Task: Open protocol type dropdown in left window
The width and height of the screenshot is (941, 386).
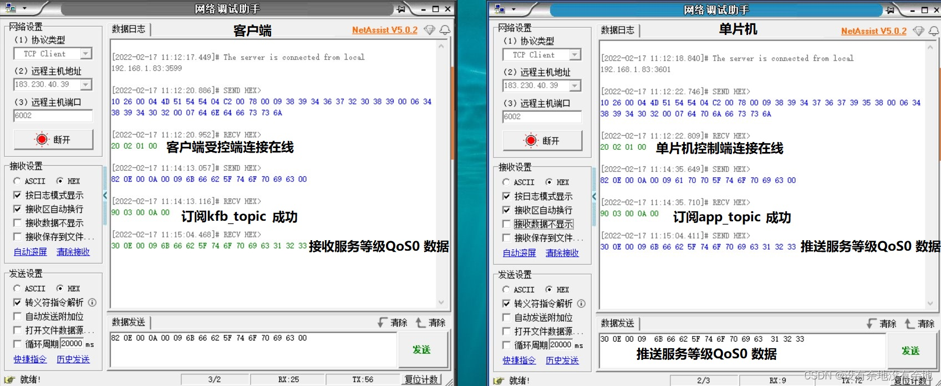Action: pos(85,54)
